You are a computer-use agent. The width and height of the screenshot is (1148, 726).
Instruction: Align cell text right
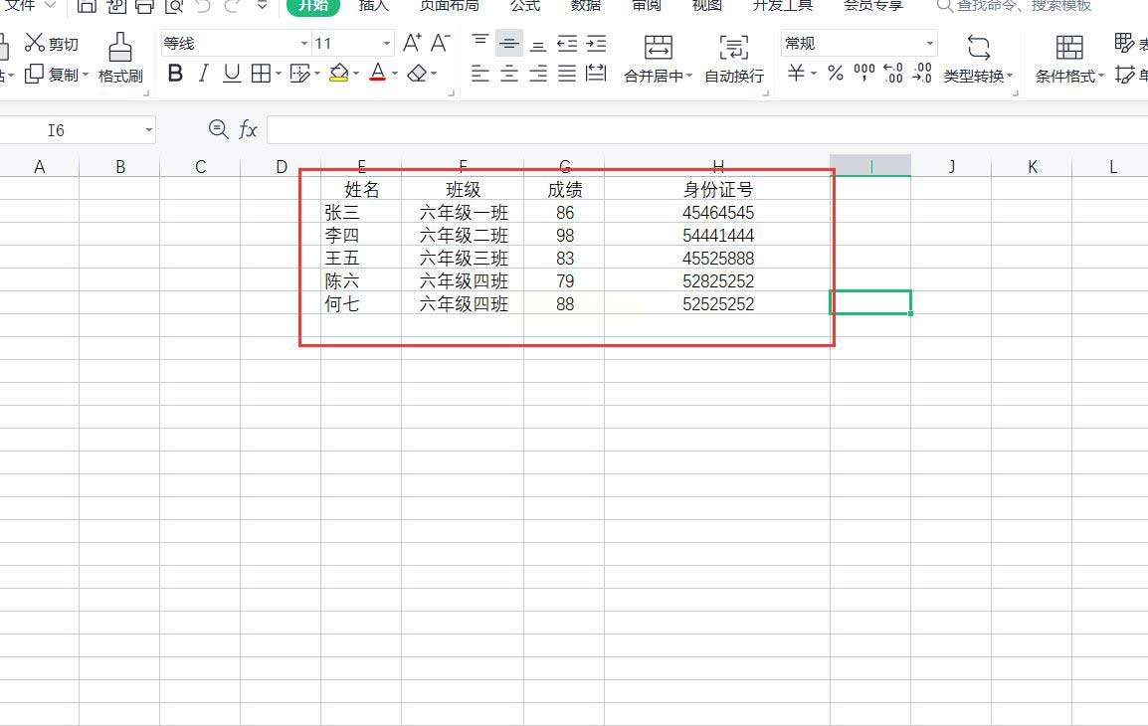pyautogui.click(x=538, y=74)
